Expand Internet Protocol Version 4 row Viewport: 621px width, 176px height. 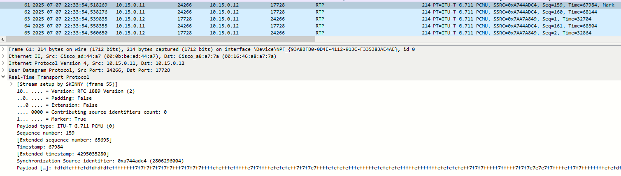click(4, 63)
